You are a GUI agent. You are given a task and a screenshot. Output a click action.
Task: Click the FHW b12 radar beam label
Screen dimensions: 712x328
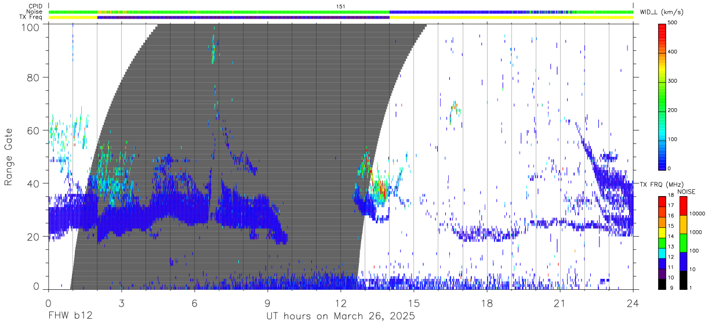point(70,316)
